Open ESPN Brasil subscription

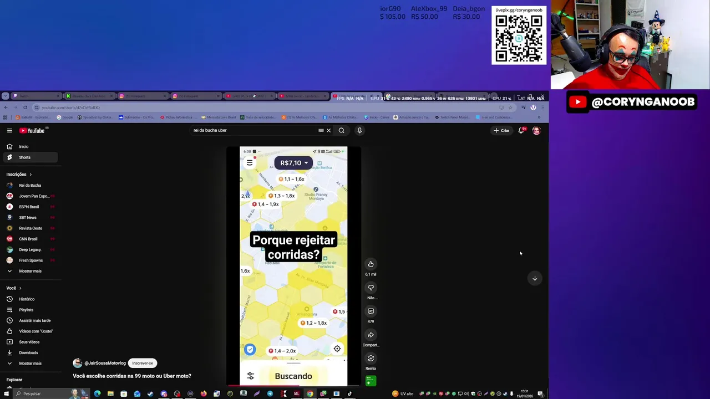31,207
